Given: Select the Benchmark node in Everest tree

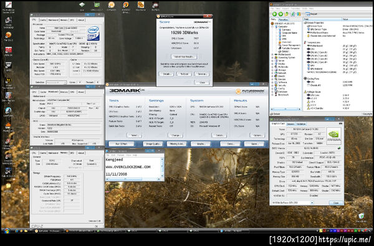Looking at the screenshot, I should (281, 95).
